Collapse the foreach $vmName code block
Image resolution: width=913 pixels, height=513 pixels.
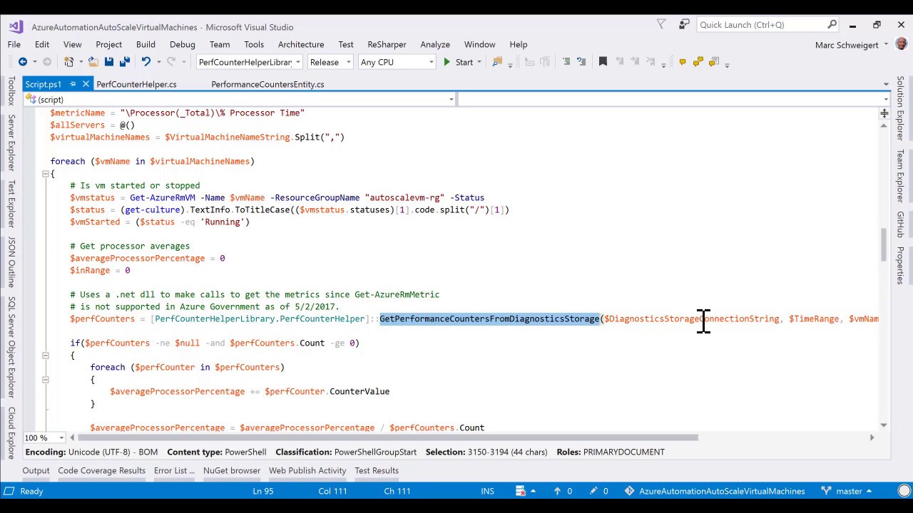[x=45, y=173]
